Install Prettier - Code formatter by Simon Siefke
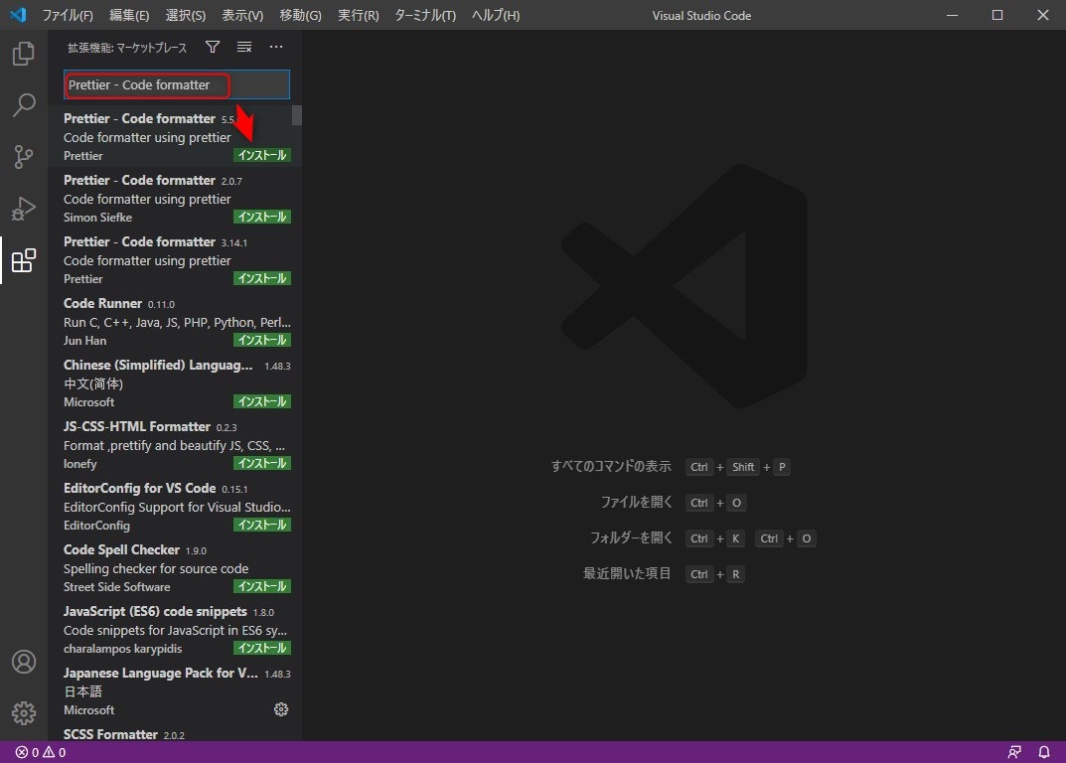 pyautogui.click(x=262, y=217)
